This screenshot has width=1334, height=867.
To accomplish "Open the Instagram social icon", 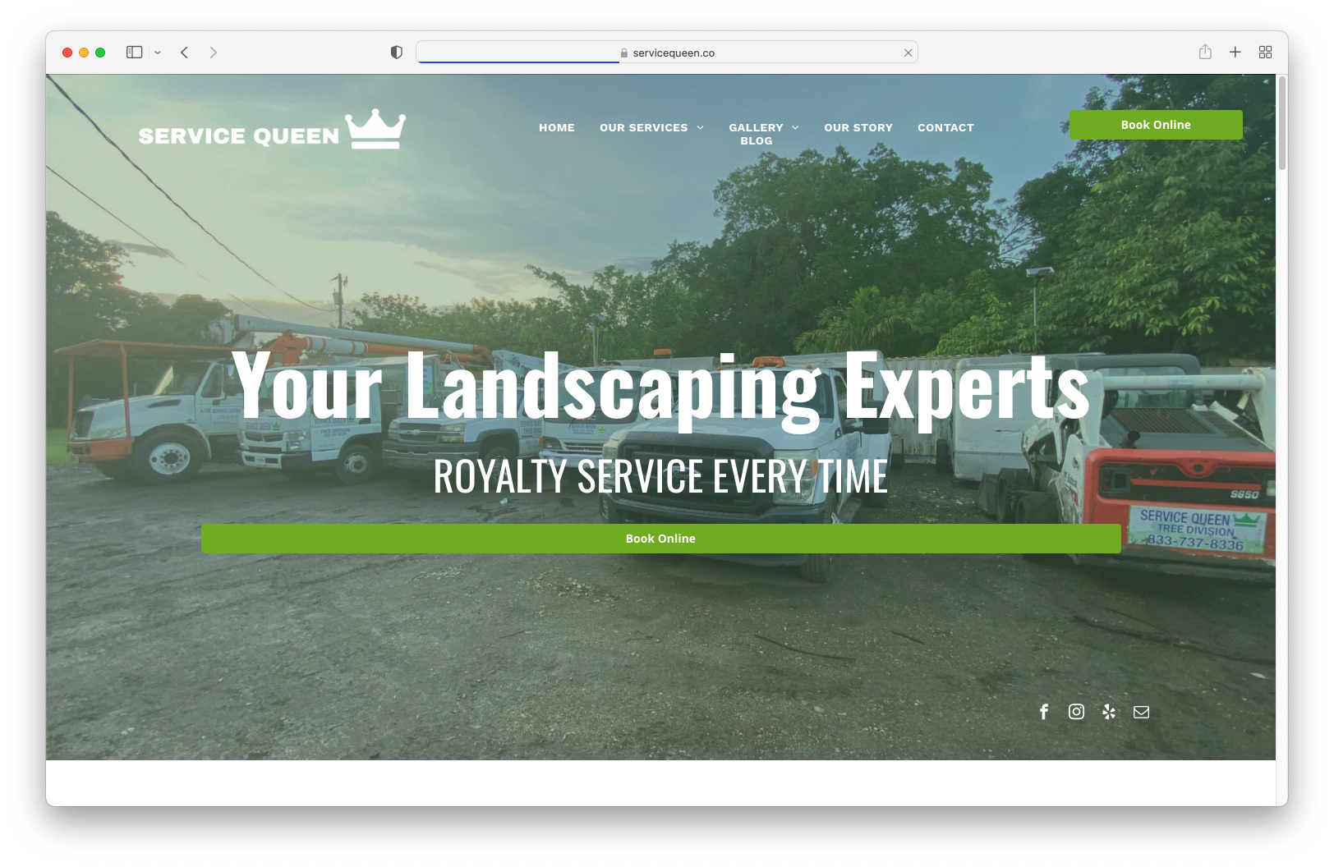I will [x=1076, y=712].
